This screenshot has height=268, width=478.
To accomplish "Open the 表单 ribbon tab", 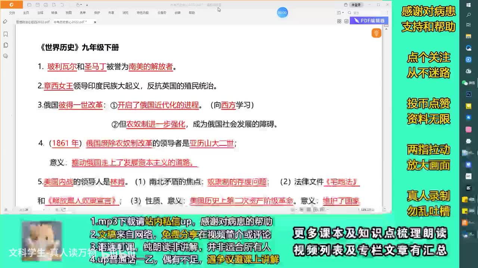I will 83,13.
